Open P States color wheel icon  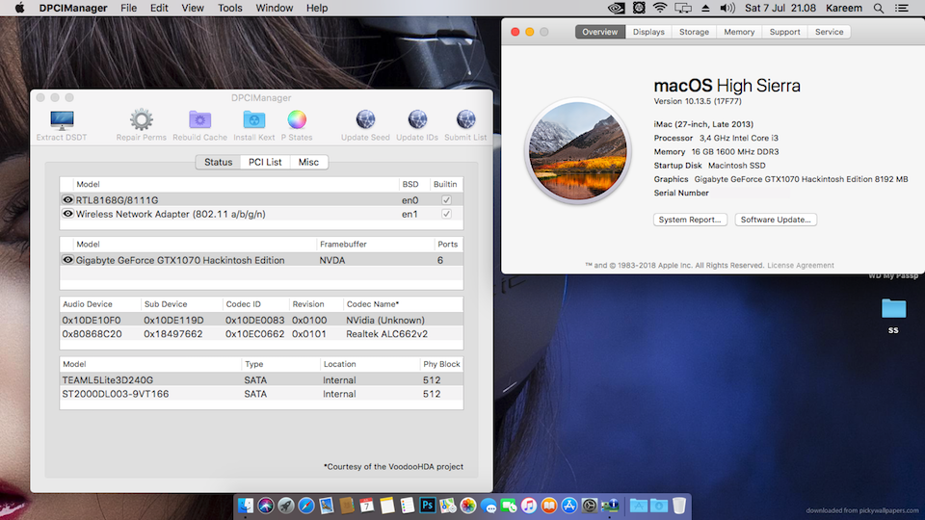click(x=297, y=120)
